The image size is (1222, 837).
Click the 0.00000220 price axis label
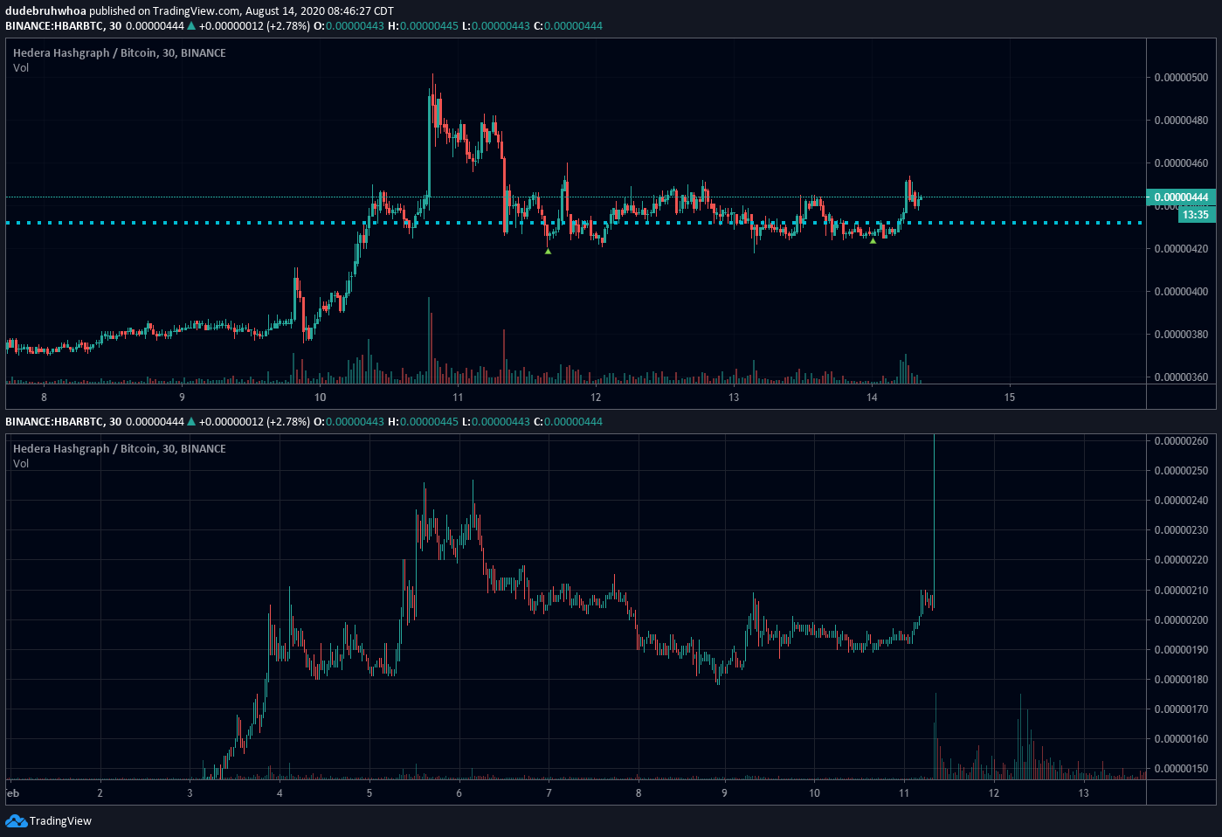pyautogui.click(x=1181, y=560)
